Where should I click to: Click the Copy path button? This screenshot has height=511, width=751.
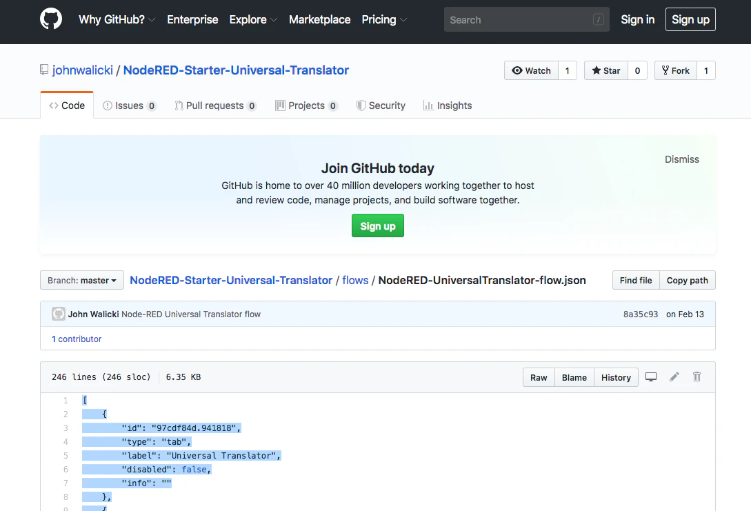point(688,280)
